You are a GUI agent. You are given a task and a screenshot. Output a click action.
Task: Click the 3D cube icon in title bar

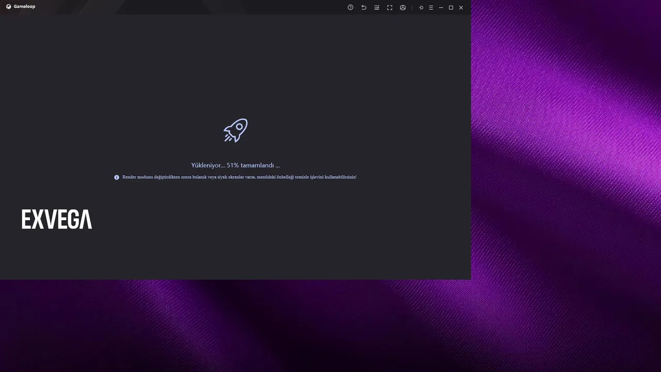tap(403, 7)
